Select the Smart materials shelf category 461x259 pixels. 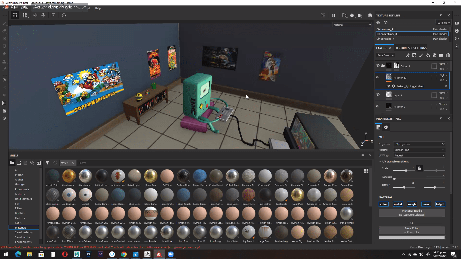[x=24, y=232]
